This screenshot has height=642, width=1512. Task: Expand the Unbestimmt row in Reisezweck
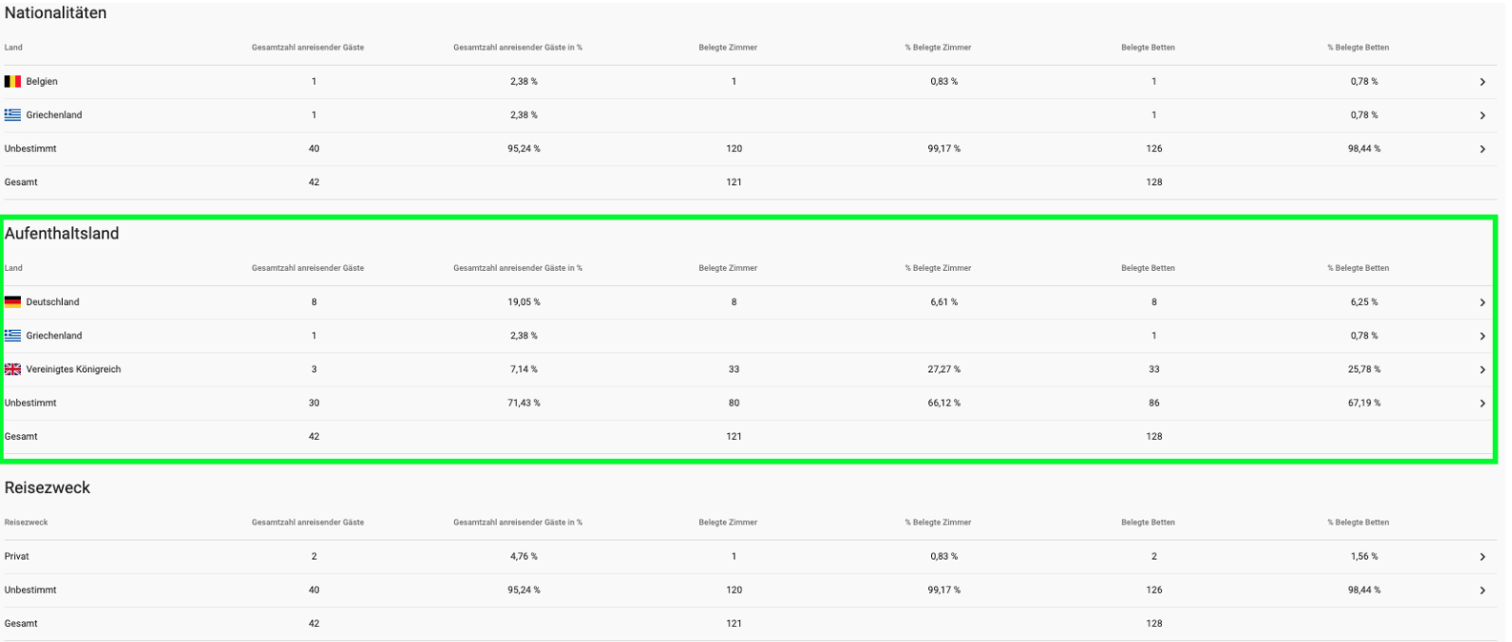[x=1481, y=590]
